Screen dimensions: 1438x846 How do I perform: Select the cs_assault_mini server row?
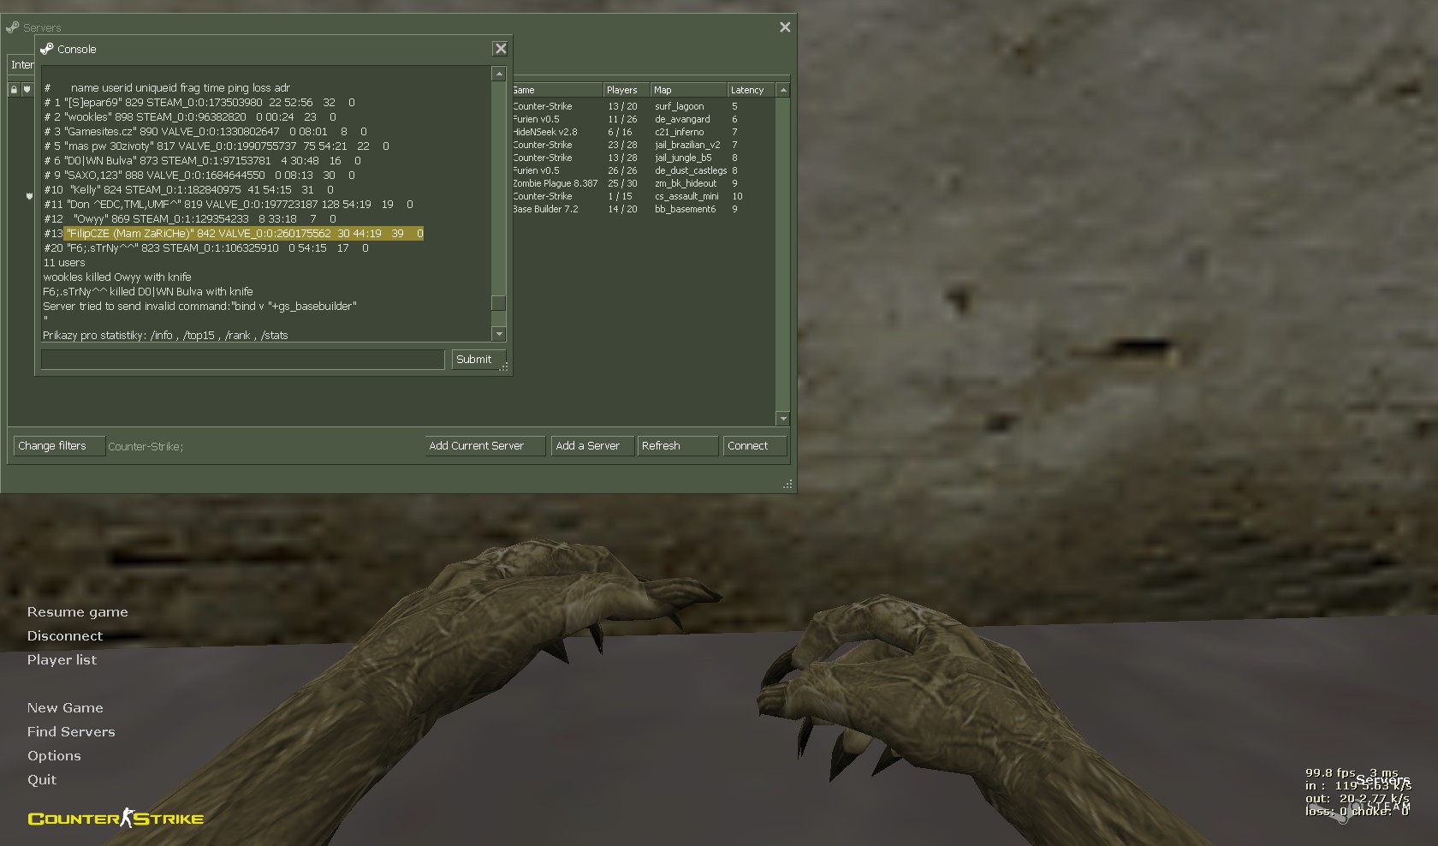point(644,196)
